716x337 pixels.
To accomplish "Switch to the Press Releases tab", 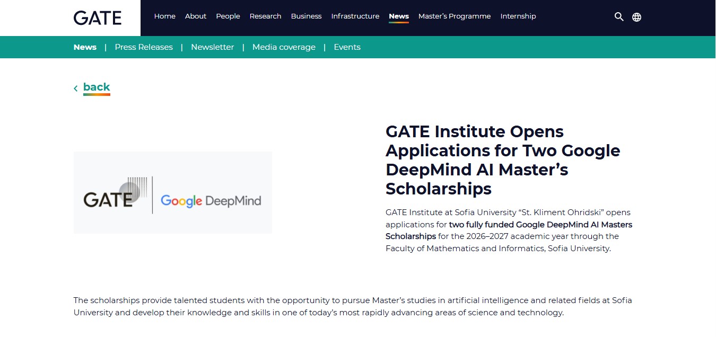I will point(144,47).
